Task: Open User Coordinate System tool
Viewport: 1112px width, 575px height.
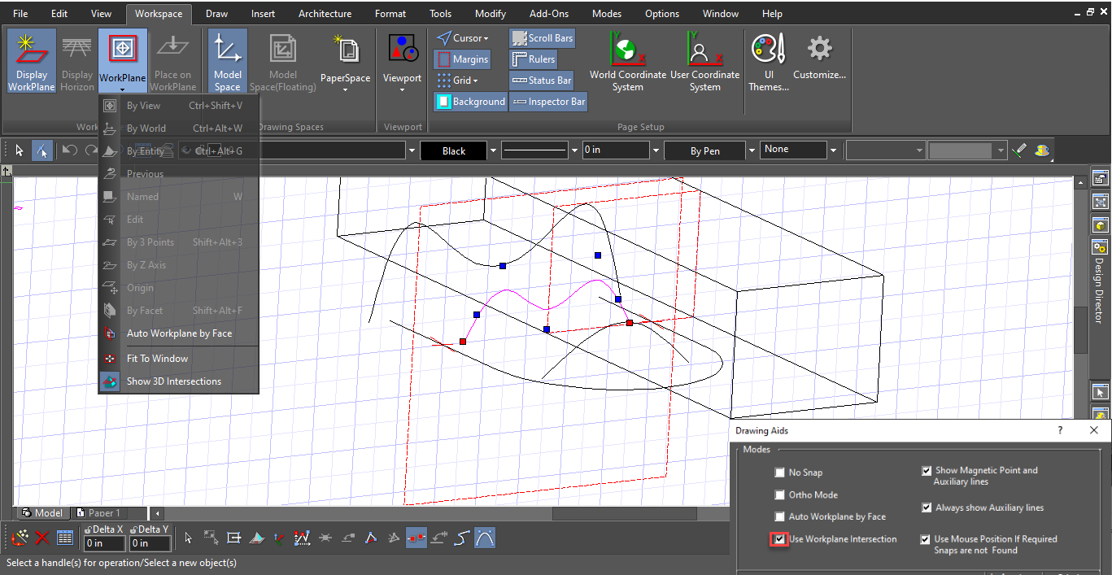Action: pyautogui.click(x=704, y=61)
